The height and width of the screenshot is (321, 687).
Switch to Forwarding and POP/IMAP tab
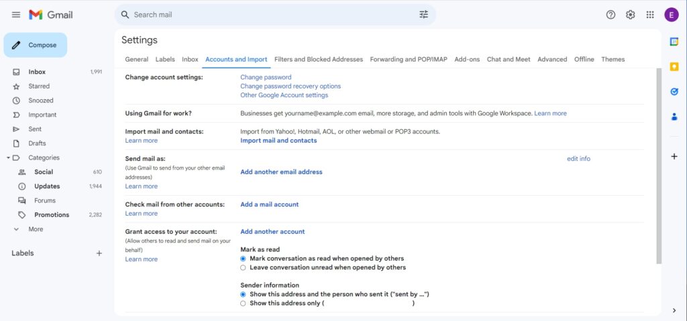point(409,60)
